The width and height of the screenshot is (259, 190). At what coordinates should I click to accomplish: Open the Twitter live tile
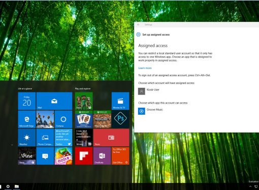(63, 138)
